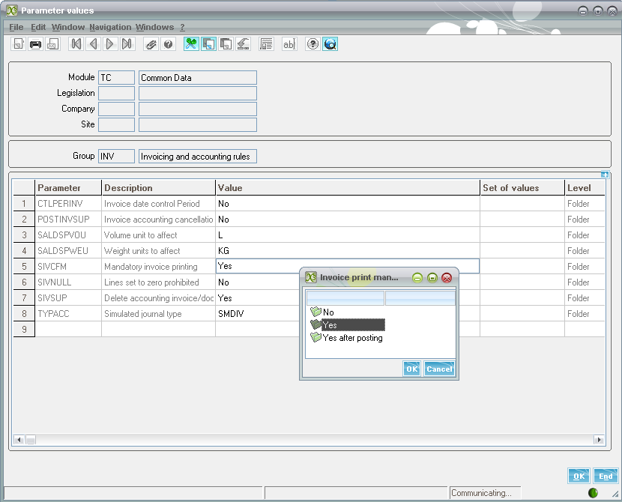Confirm the popup with its OK button

click(411, 369)
